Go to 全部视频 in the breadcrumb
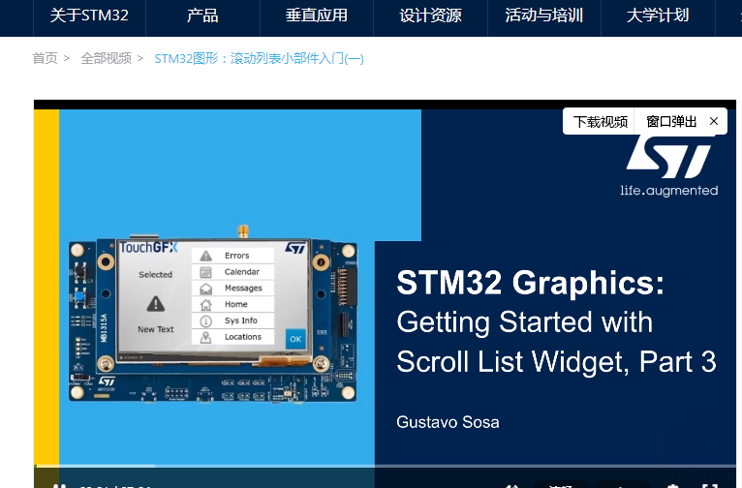 tap(106, 58)
